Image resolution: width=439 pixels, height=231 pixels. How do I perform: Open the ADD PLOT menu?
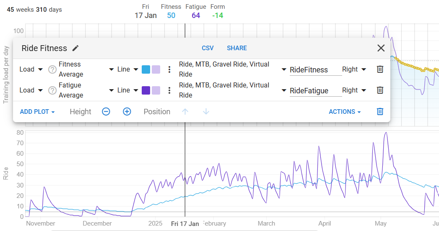[37, 111]
